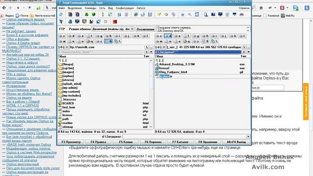Go up with right panel parent folder .. button
Image resolution: width=313 pixels, height=176 pixels.
[248, 47]
